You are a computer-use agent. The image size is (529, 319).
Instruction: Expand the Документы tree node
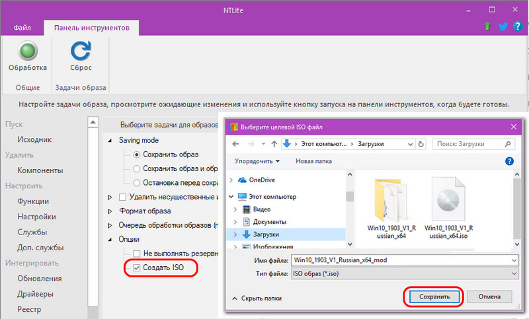pos(235,222)
